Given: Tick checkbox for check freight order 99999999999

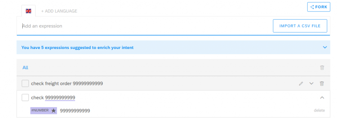Looking at the screenshot, I should tap(25, 84).
